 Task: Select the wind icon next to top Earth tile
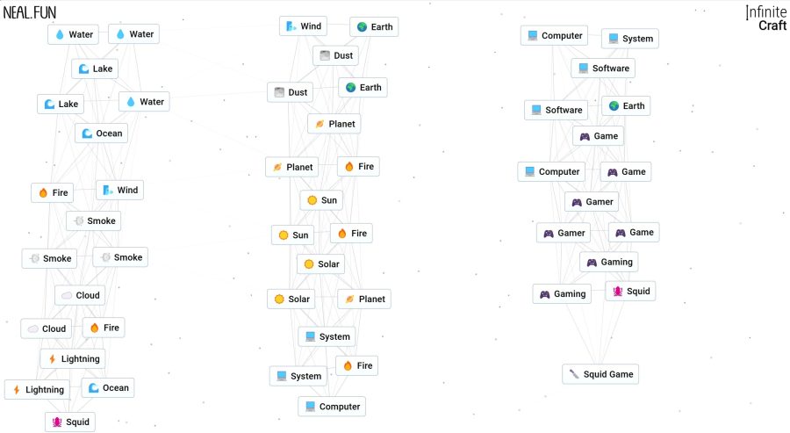click(x=291, y=26)
